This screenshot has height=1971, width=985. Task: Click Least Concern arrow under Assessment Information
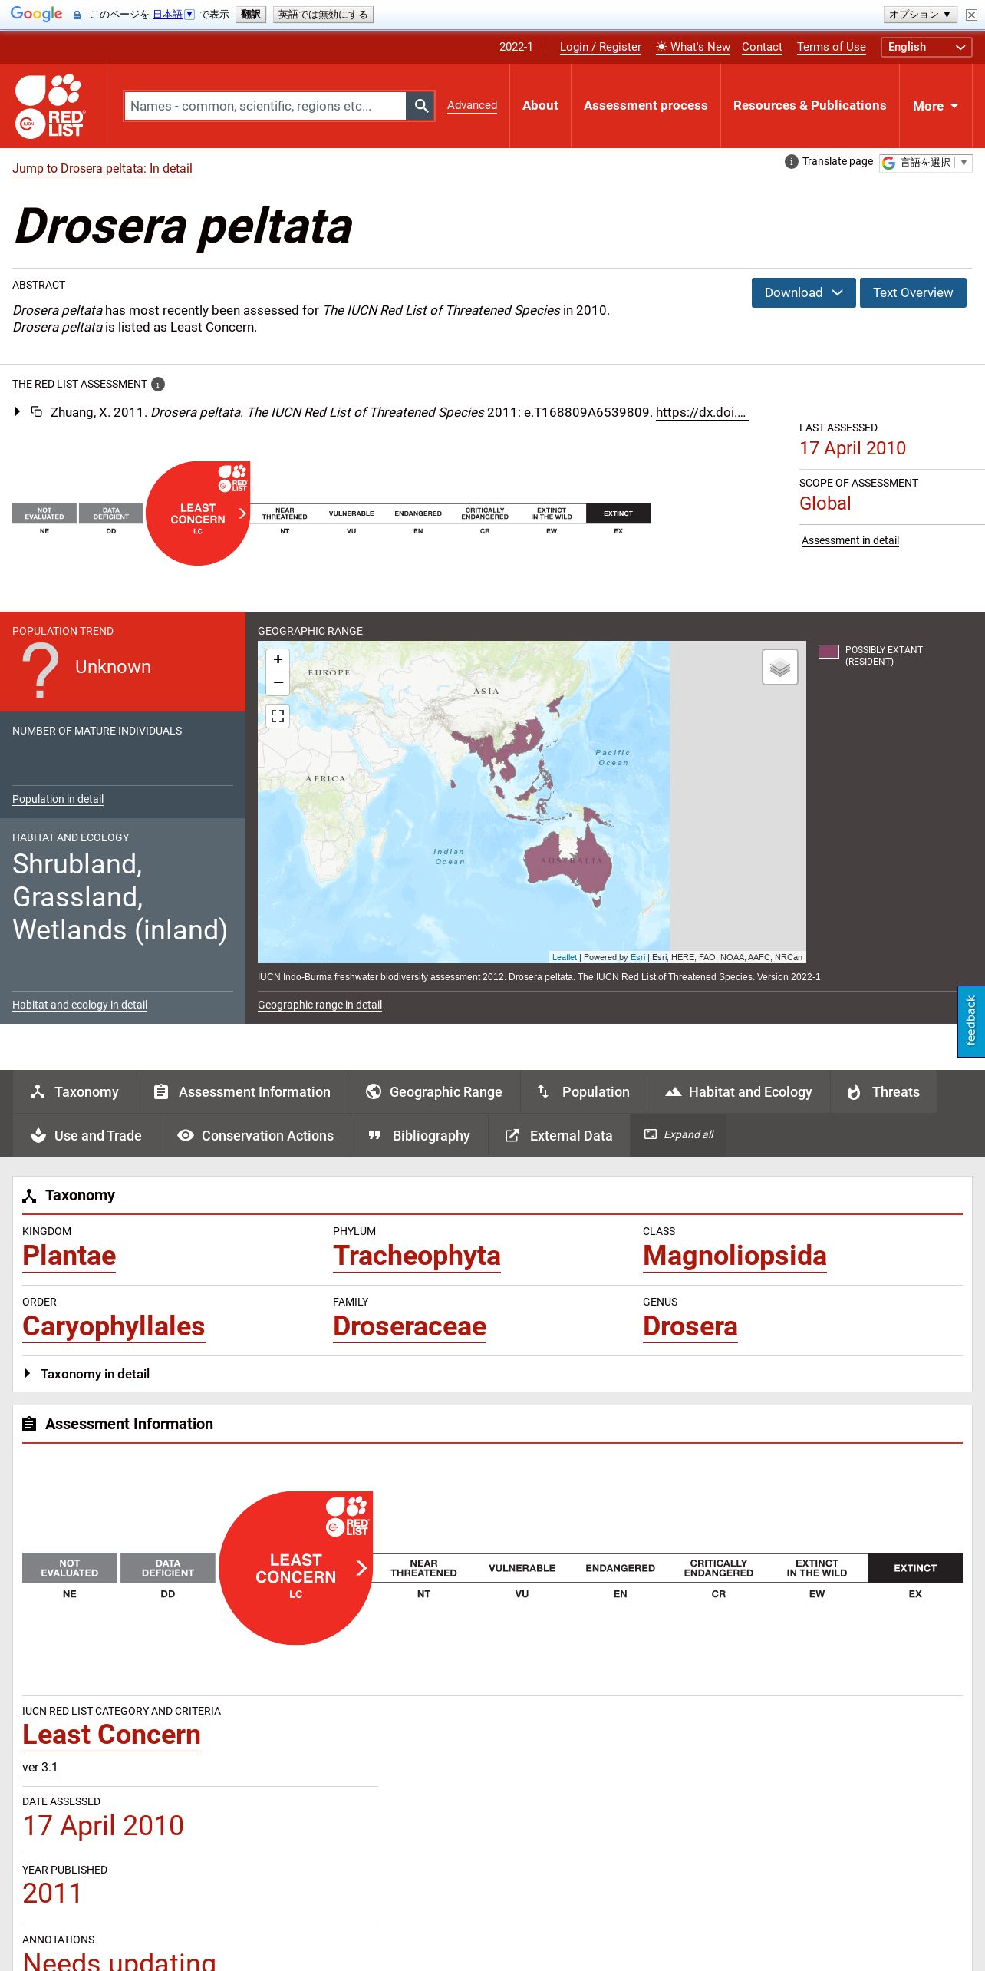tap(361, 1567)
